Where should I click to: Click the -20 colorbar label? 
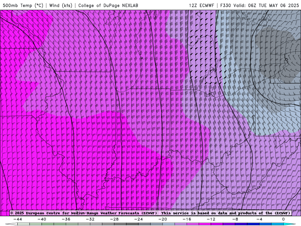pyautogui.click(x=163, y=219)
